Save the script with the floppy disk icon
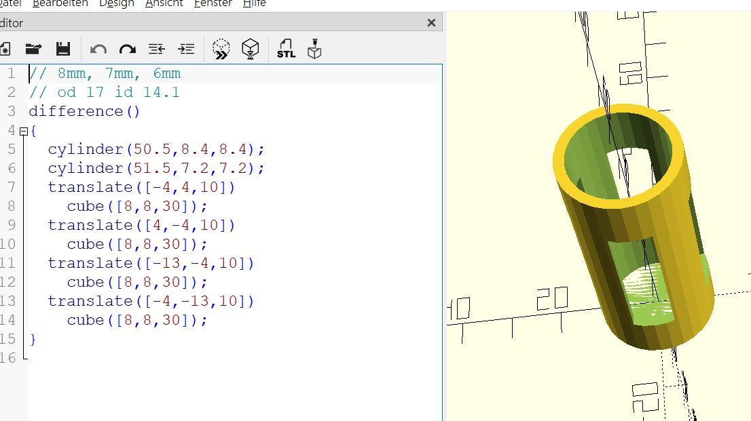 pos(62,49)
